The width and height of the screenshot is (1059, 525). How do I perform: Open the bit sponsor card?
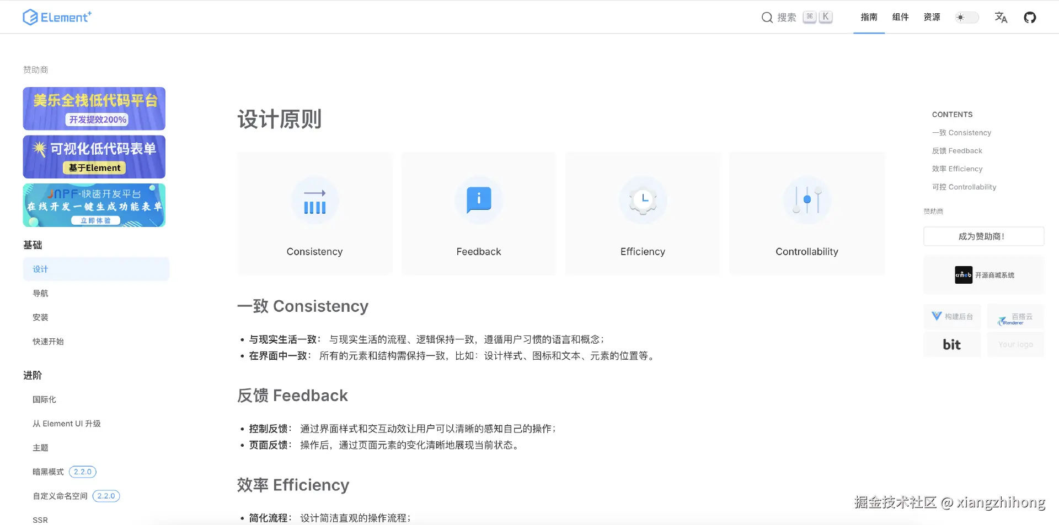952,344
